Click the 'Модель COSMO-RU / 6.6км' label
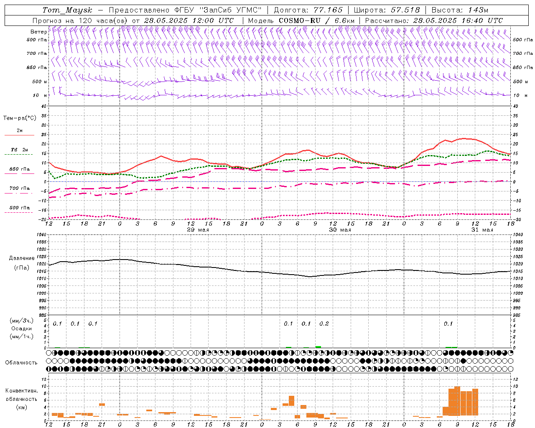Viewport: 535px width, 428px height. [301, 20]
